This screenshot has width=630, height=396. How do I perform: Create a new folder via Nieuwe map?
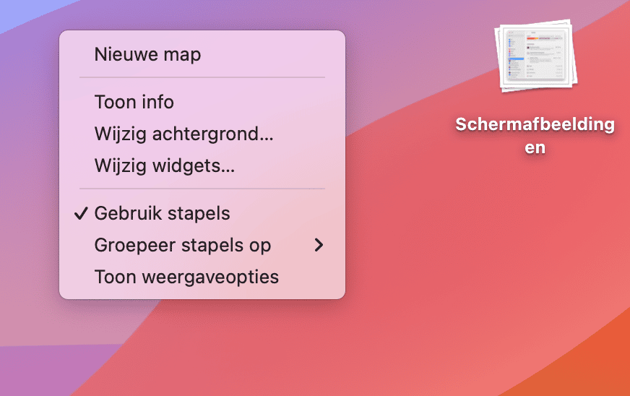[202, 54]
